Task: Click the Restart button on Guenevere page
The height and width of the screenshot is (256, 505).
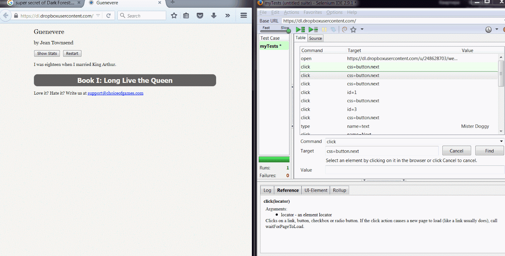Action: coord(72,54)
